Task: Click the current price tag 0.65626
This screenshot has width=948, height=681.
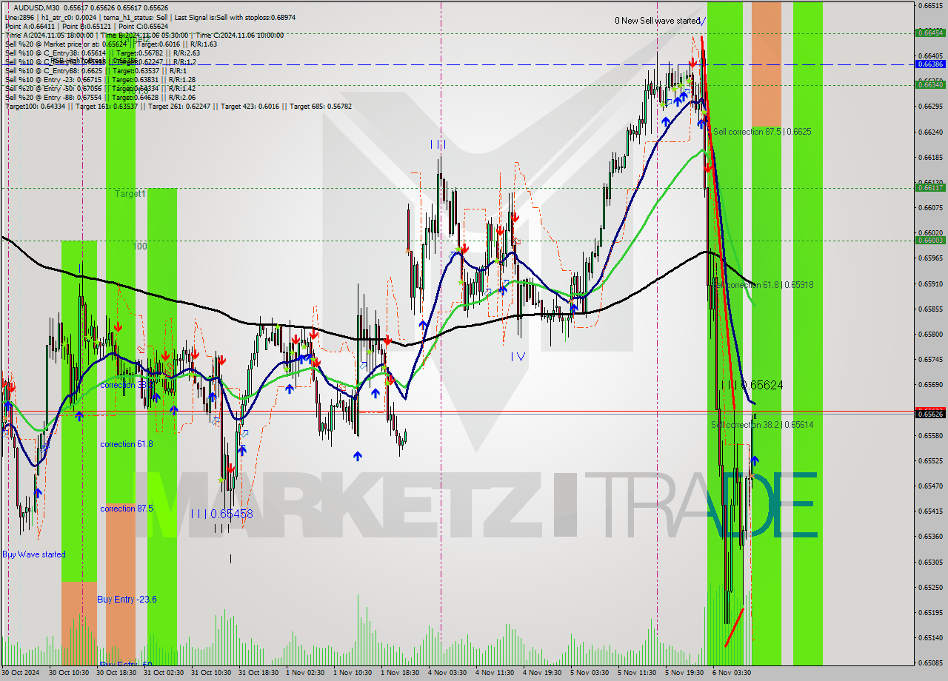Action: [x=929, y=414]
